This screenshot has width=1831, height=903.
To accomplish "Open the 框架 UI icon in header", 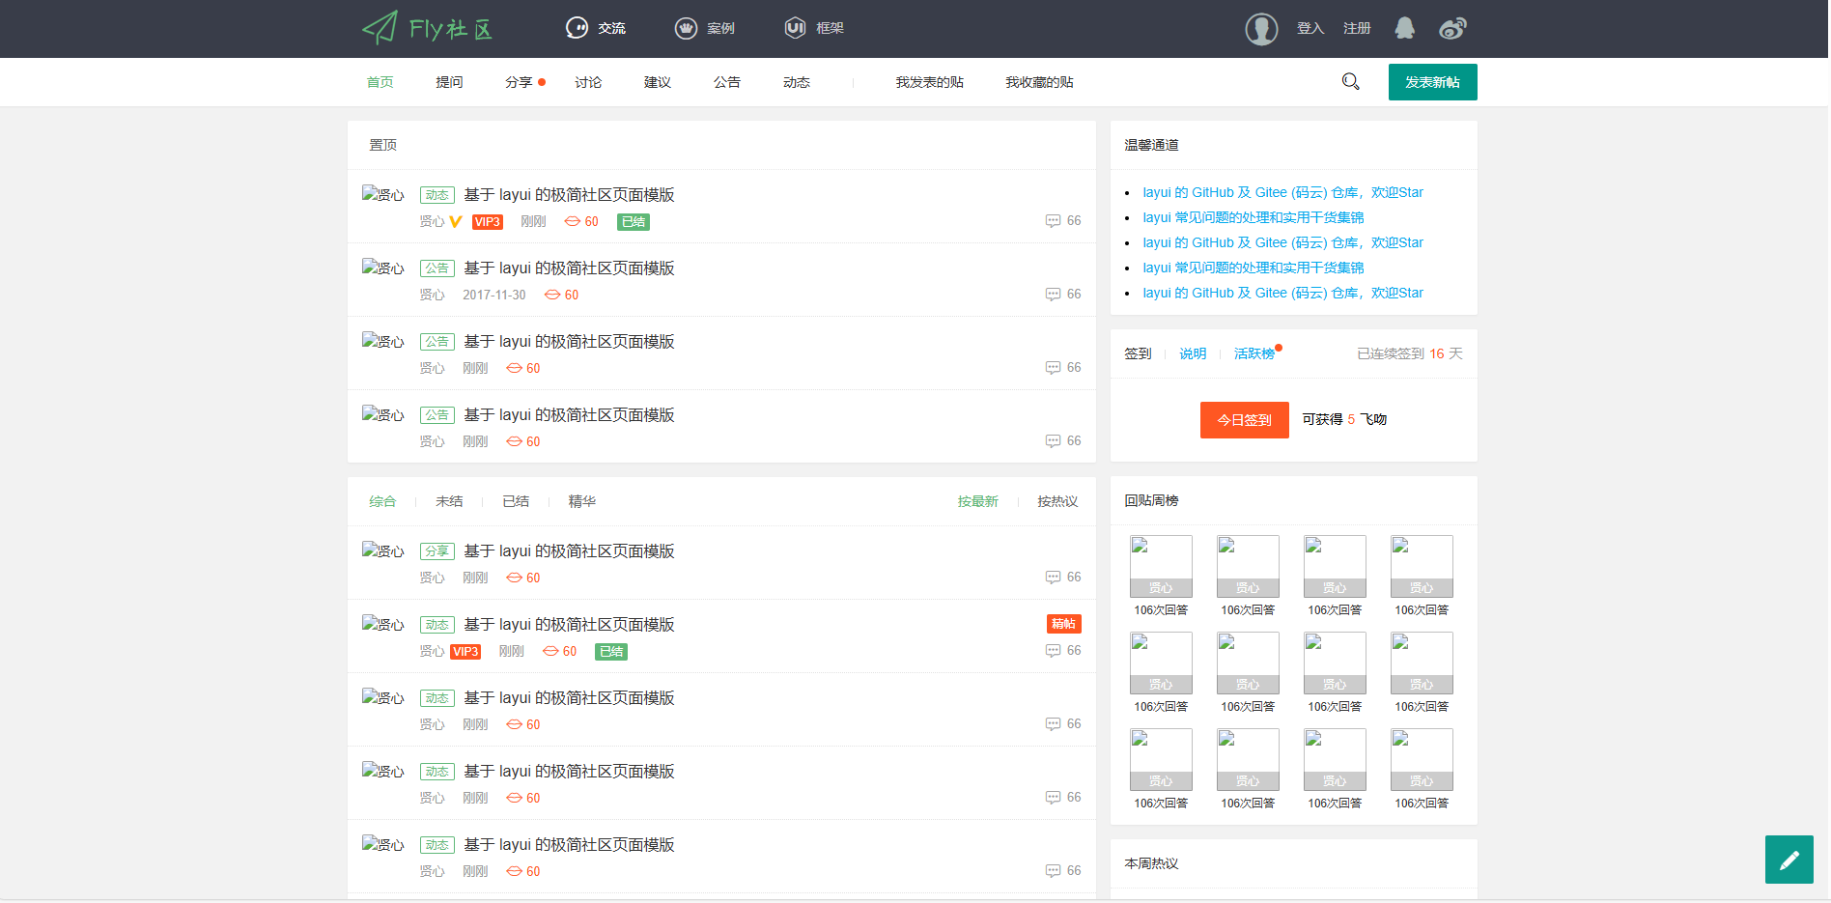I will coord(795,28).
